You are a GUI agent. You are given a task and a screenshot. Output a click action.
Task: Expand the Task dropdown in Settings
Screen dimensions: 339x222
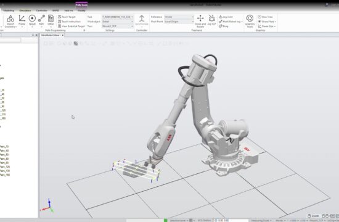point(118,17)
